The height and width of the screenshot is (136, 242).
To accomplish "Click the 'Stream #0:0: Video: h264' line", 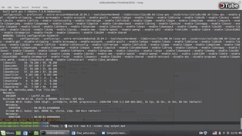I will pos(104,102).
